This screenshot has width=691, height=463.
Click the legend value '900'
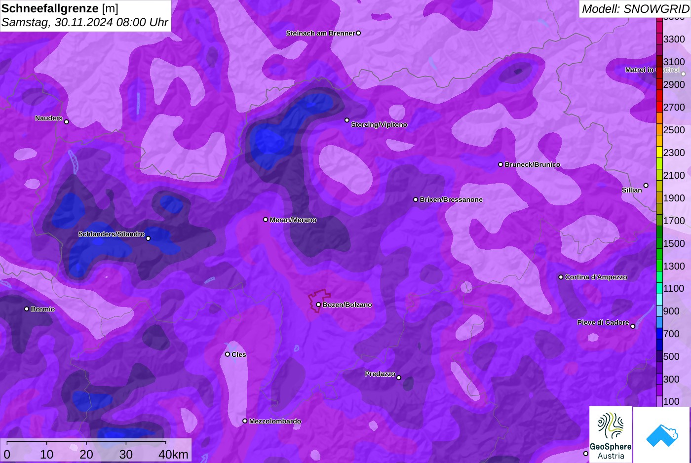point(671,311)
